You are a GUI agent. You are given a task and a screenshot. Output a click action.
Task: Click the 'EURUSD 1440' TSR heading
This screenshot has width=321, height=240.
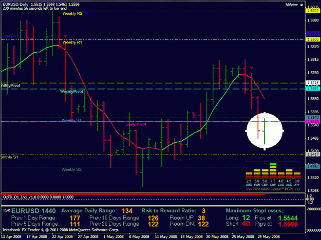pyautogui.click(x=33, y=211)
